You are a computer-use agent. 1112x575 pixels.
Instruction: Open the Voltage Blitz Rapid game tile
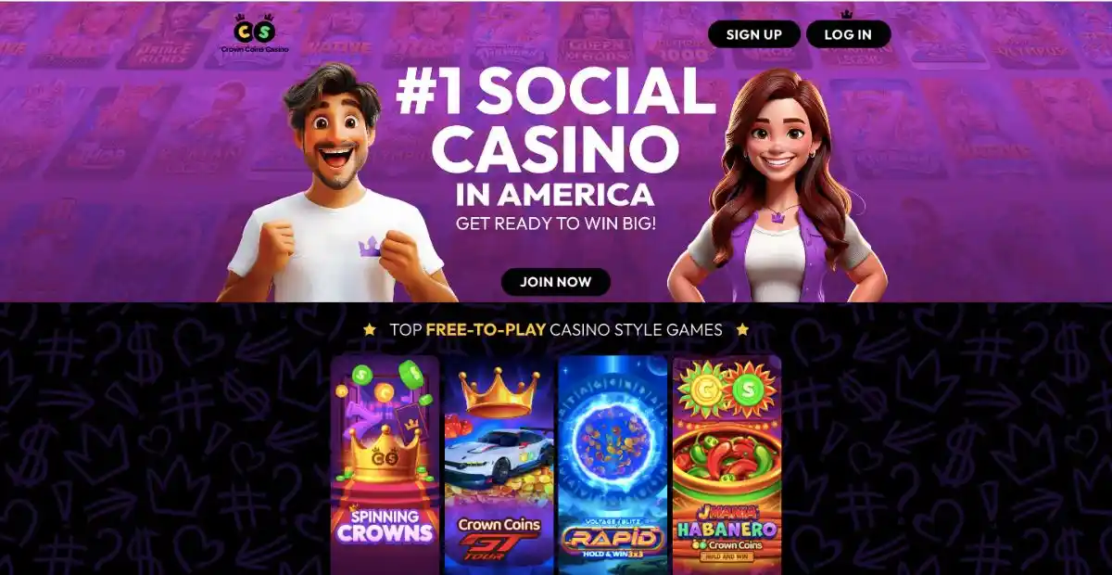click(613, 465)
